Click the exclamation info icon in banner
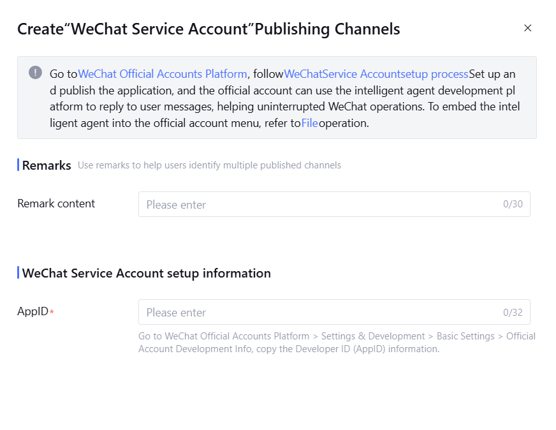Viewport: 556px width, 430px height. [x=36, y=73]
